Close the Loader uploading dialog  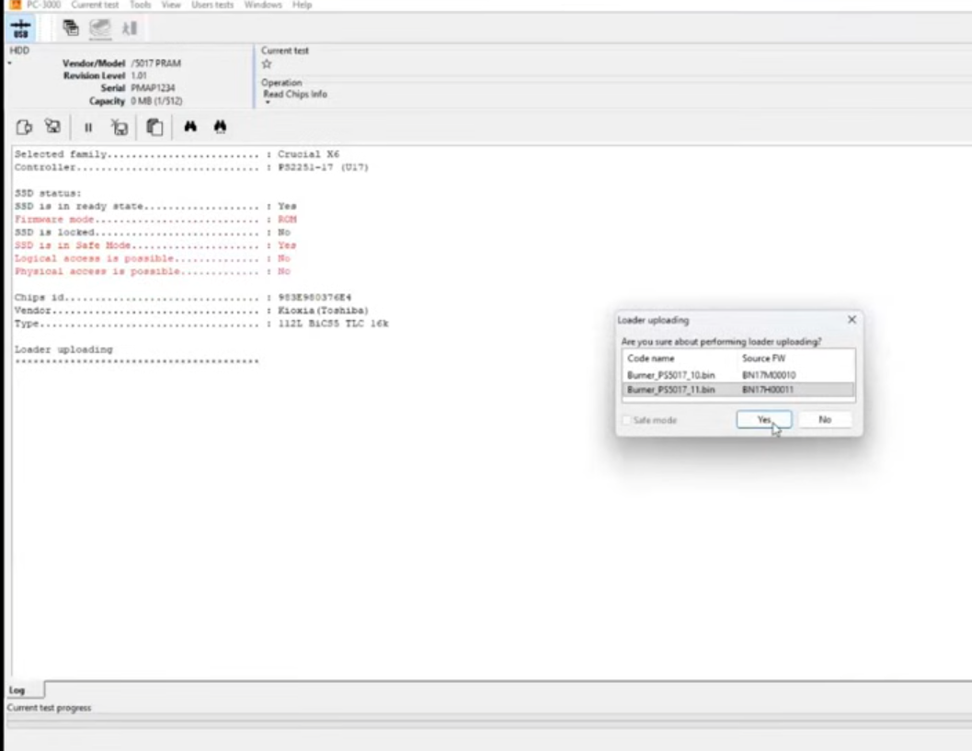[851, 320]
